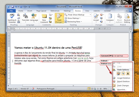
Task: Switch to Full Screen Reading view
Action: pyautogui.click(x=92, y=89)
